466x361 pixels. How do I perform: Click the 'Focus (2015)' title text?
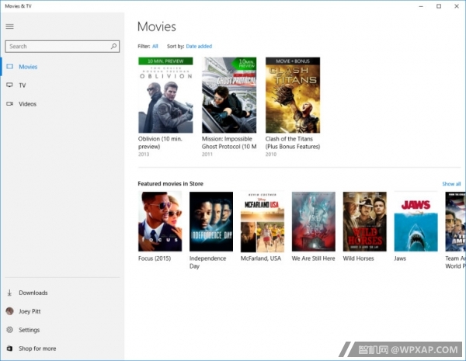155,259
